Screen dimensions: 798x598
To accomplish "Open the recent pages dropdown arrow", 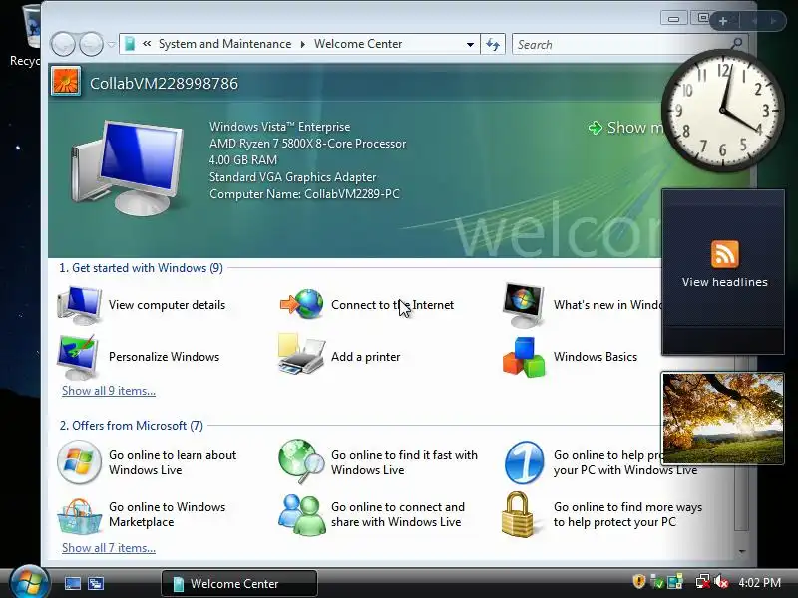I will pos(112,45).
